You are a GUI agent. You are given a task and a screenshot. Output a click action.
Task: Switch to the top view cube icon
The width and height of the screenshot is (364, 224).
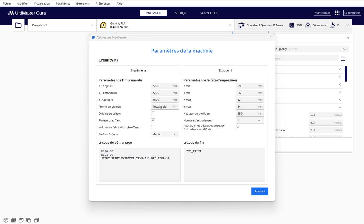(x=21, y=220)
